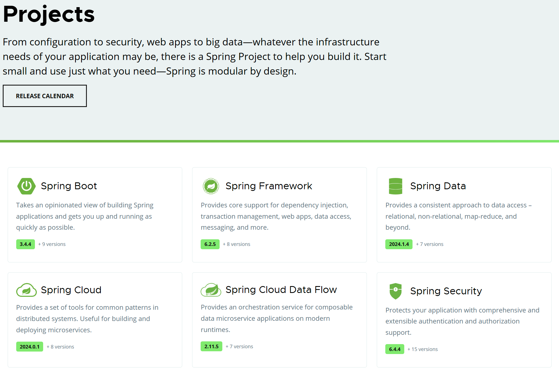Click the 6.2.5 version badge
This screenshot has width=559, height=373.
(x=210, y=244)
